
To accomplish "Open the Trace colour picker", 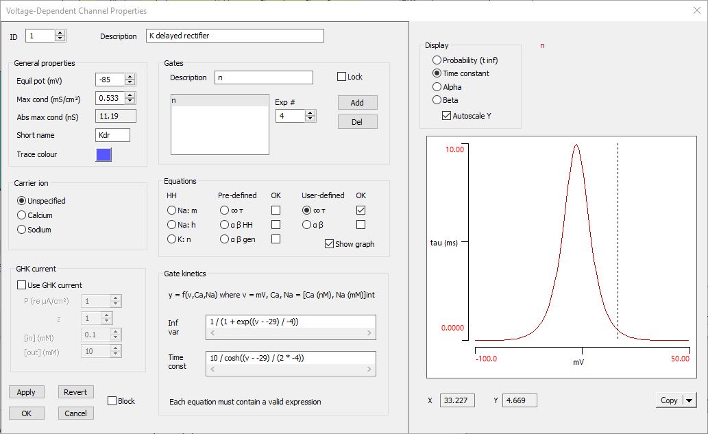I will (103, 155).
